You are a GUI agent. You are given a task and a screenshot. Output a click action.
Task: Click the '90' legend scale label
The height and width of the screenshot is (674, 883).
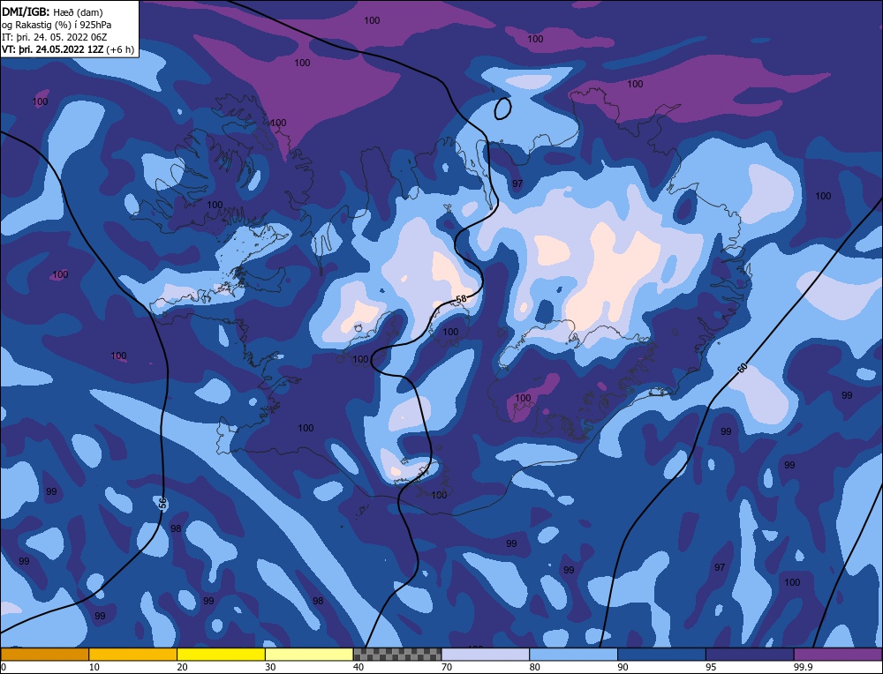click(623, 667)
